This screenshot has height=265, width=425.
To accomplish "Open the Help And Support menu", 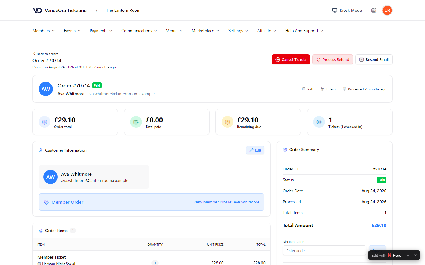I will 304,31.
